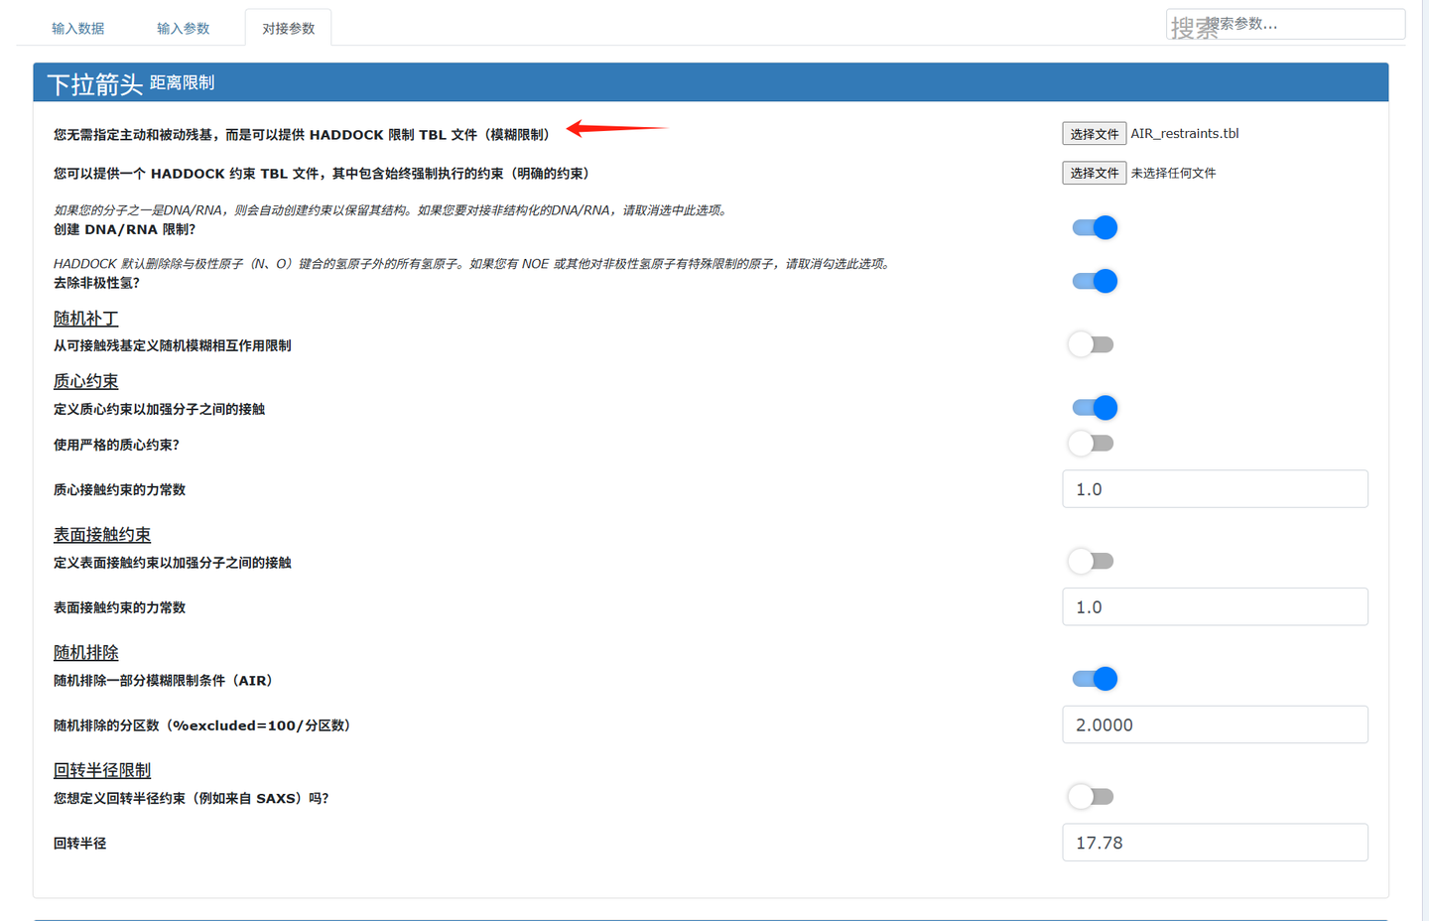Disable the 创建 DNA/RNA 限制 toggle
Image resolution: width=1429 pixels, height=921 pixels.
coord(1094,227)
